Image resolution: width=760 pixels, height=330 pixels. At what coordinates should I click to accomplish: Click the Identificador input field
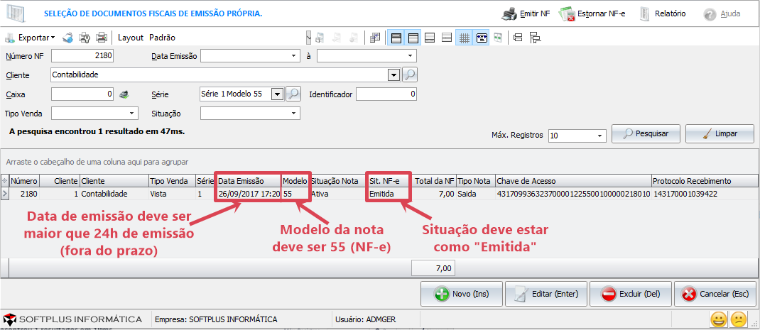point(386,94)
